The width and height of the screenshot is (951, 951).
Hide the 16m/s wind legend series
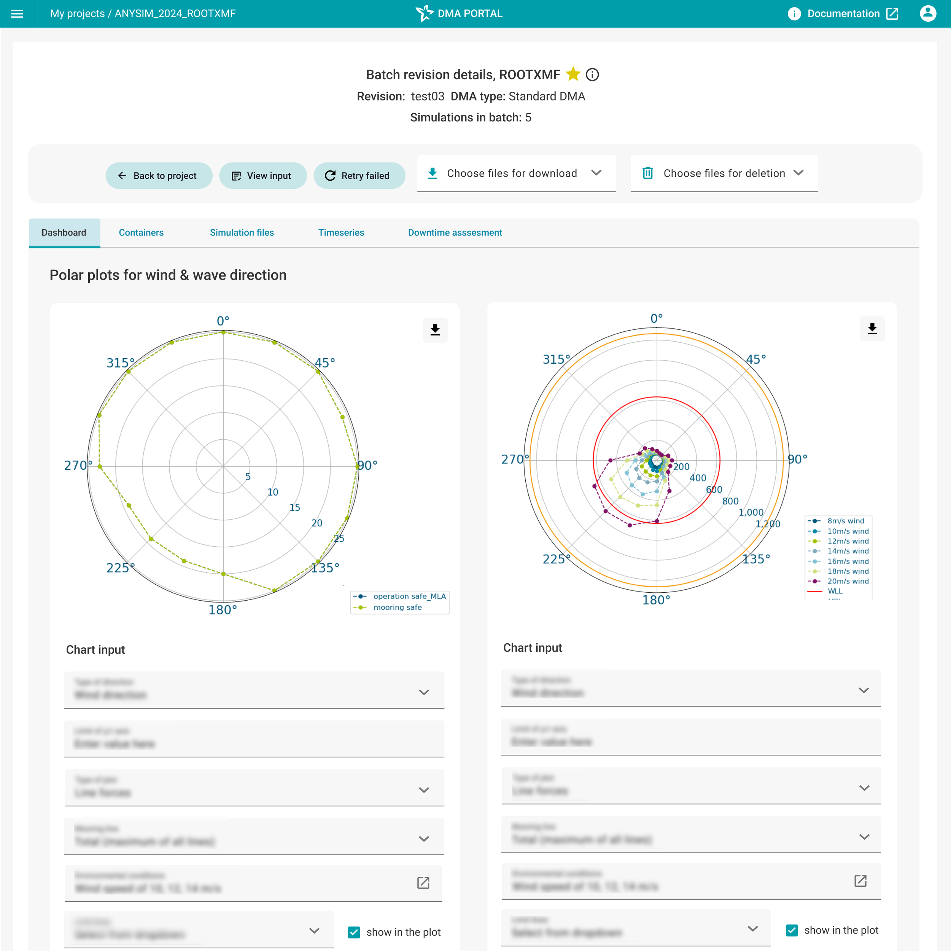click(x=838, y=561)
